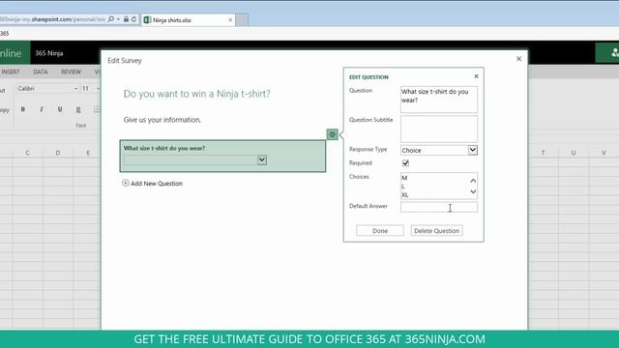The image size is (619, 348).
Task: Open the Response Type dropdown
Action: (473, 150)
